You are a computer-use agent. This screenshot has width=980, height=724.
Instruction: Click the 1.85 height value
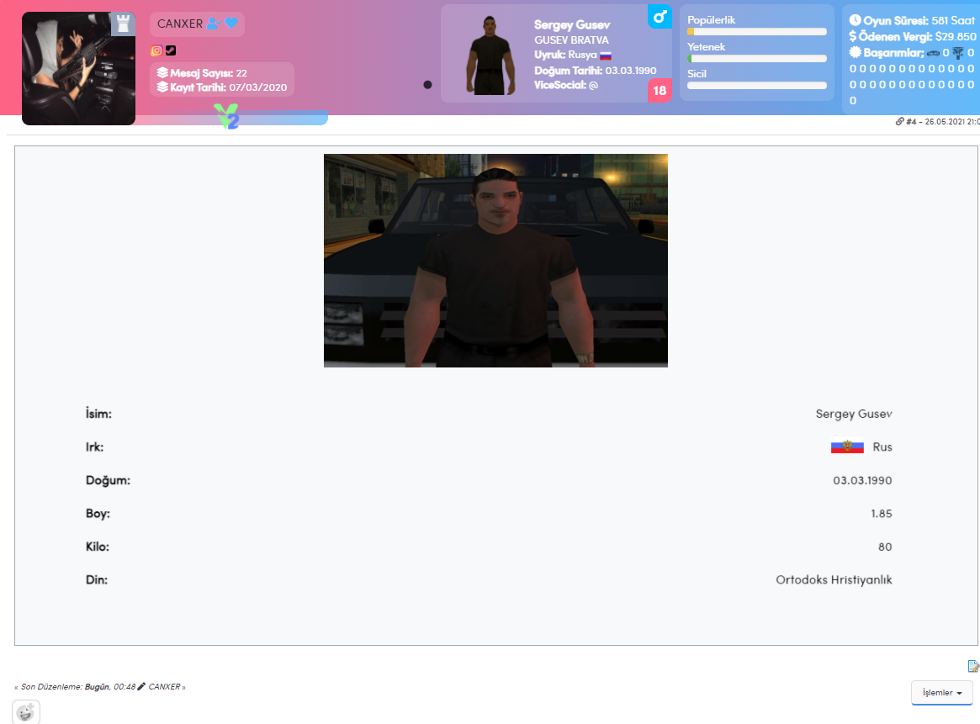(x=882, y=514)
